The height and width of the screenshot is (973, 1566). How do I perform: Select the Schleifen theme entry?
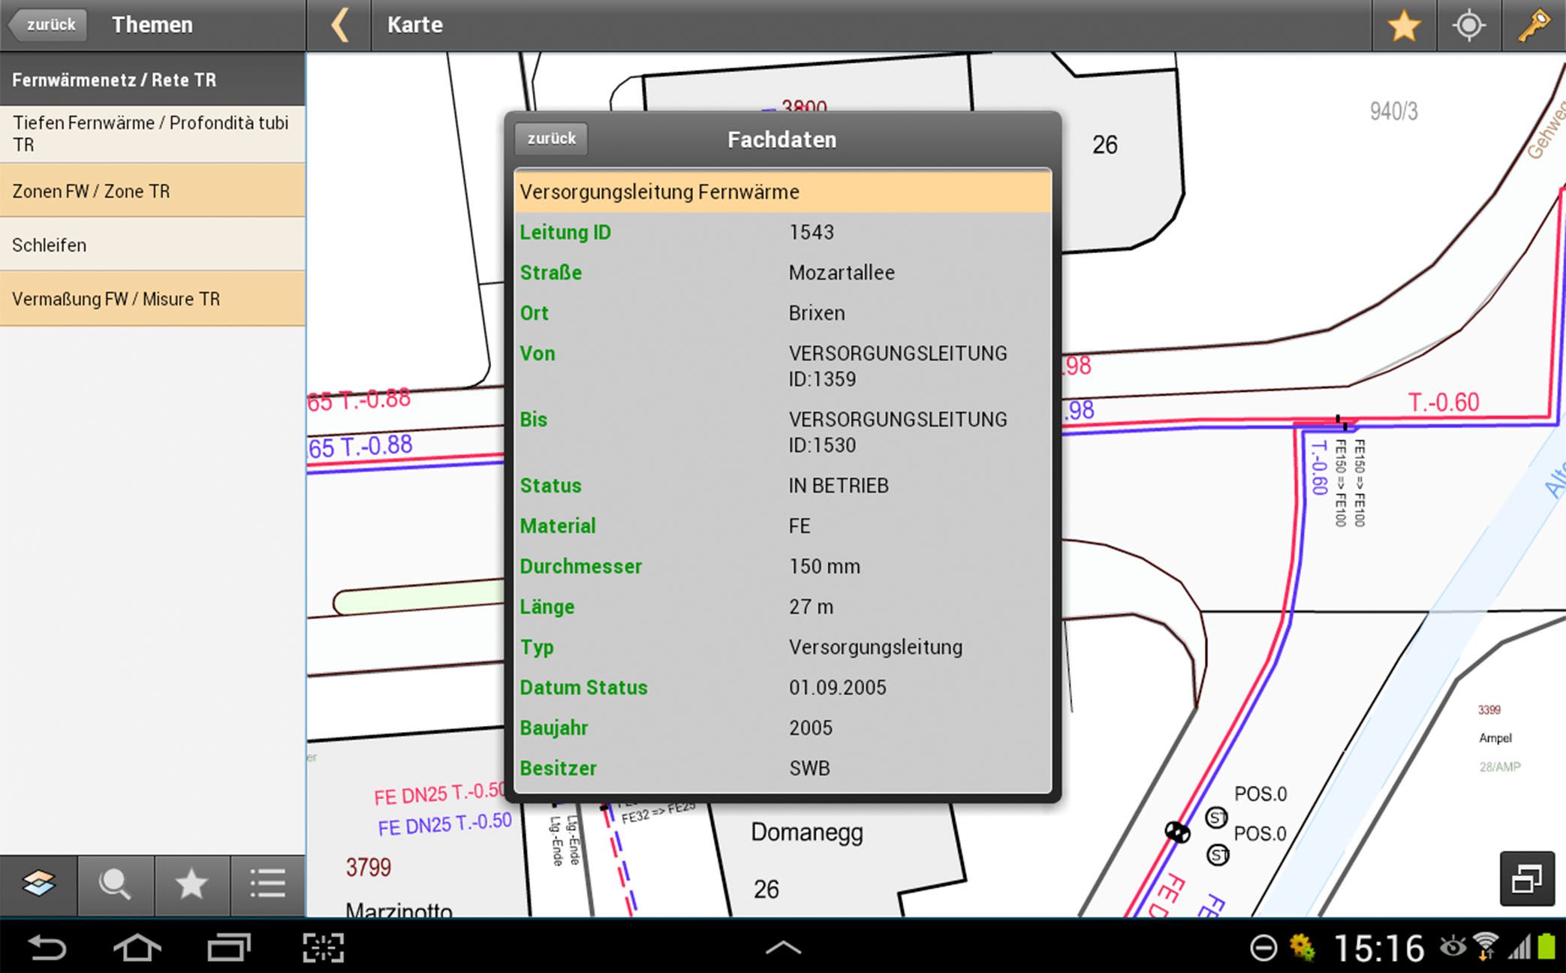(x=152, y=245)
